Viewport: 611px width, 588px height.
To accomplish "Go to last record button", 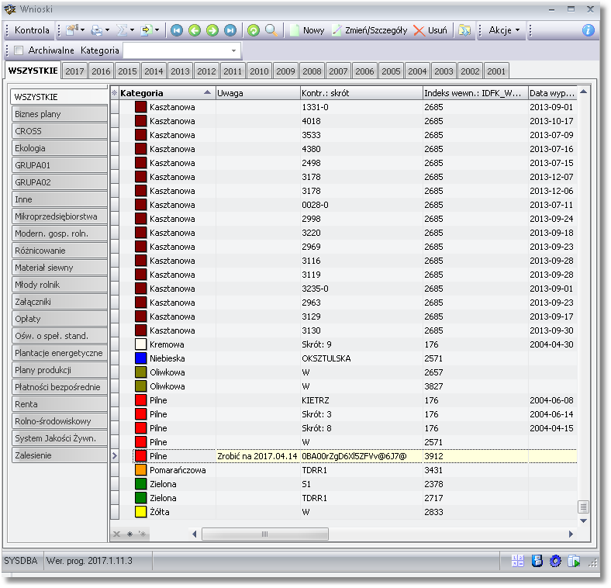I will pyautogui.click(x=230, y=30).
